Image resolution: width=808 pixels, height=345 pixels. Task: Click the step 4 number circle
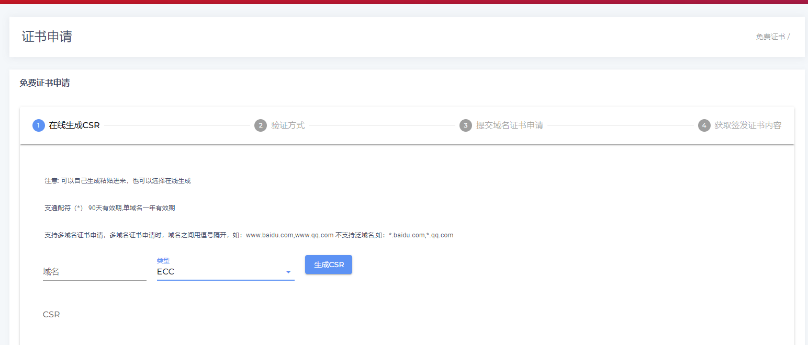704,125
